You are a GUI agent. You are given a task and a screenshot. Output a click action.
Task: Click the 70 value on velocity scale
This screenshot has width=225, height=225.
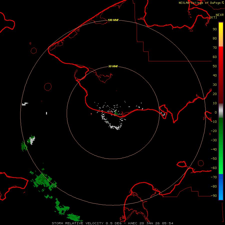point(215,48)
